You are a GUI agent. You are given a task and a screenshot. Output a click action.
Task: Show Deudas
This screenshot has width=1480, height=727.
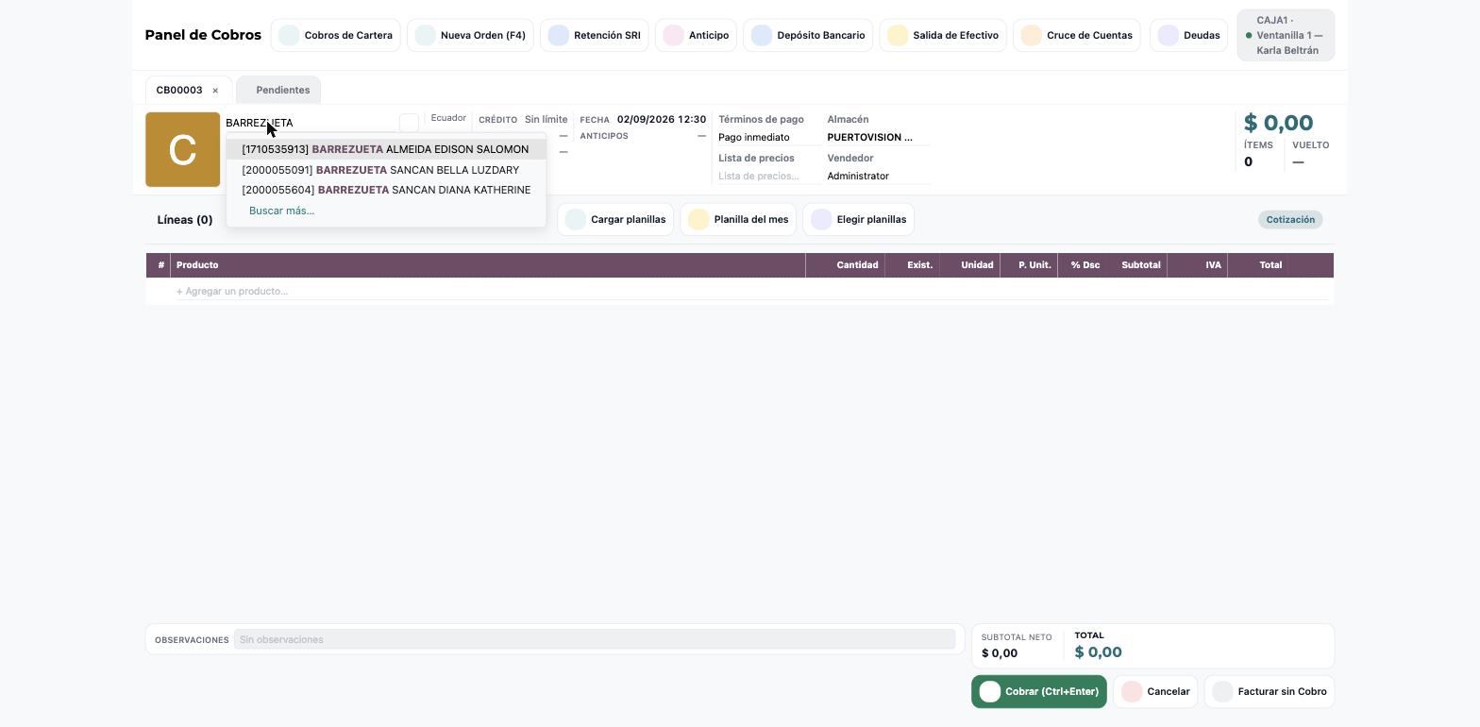(x=1188, y=35)
